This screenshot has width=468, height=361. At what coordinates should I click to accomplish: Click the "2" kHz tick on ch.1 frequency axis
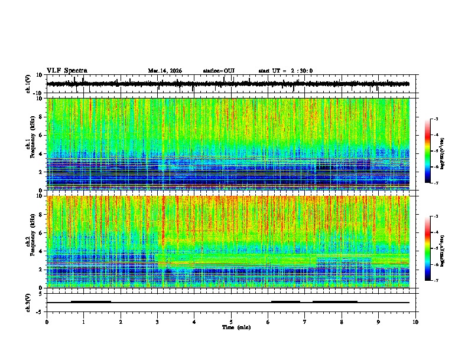(x=41, y=172)
